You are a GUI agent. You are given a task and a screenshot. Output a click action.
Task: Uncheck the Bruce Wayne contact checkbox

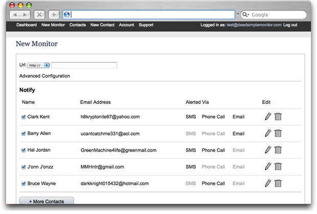click(x=24, y=183)
